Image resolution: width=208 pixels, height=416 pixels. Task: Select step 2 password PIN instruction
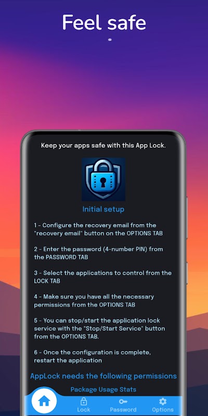98,253
